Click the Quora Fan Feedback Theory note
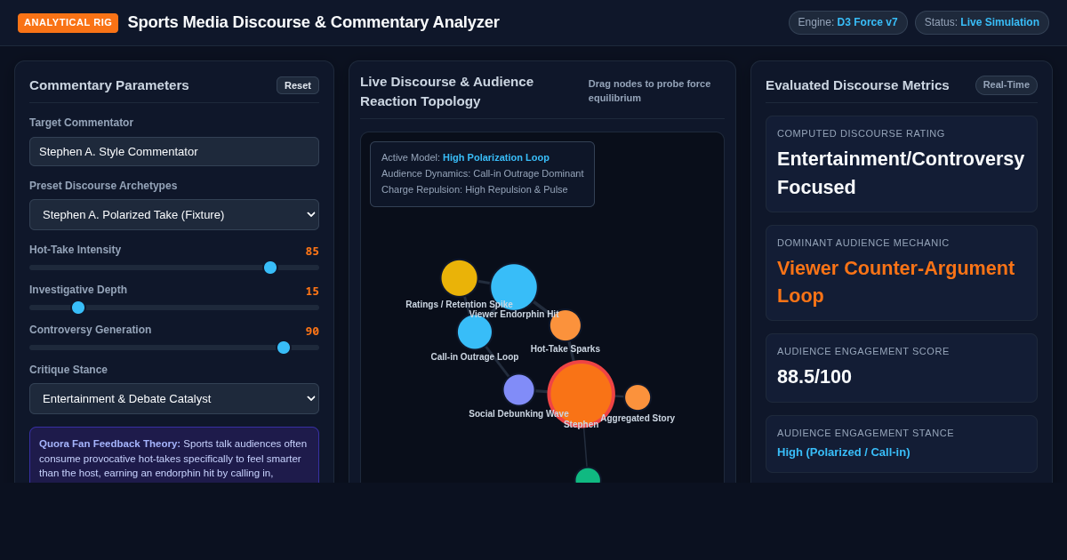Image resolution: width=1067 pixels, height=560 pixels. [x=174, y=456]
